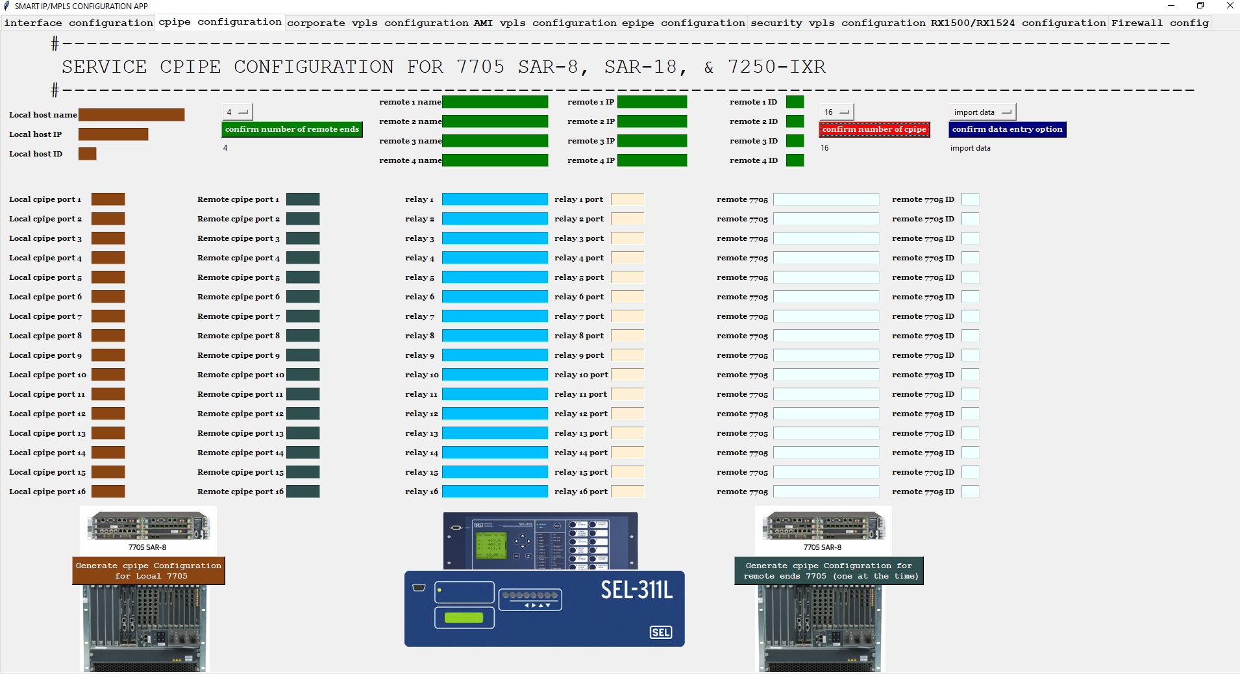Open the import data entry option dropdown

[983, 112]
